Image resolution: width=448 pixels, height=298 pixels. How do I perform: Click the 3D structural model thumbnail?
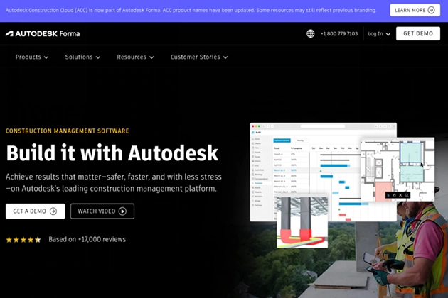click(x=302, y=222)
